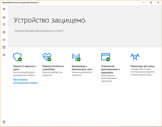Viewport: 162px width, 127px height.
Task: Open the family icon in the sidebar
Action: [x=4, y=55]
